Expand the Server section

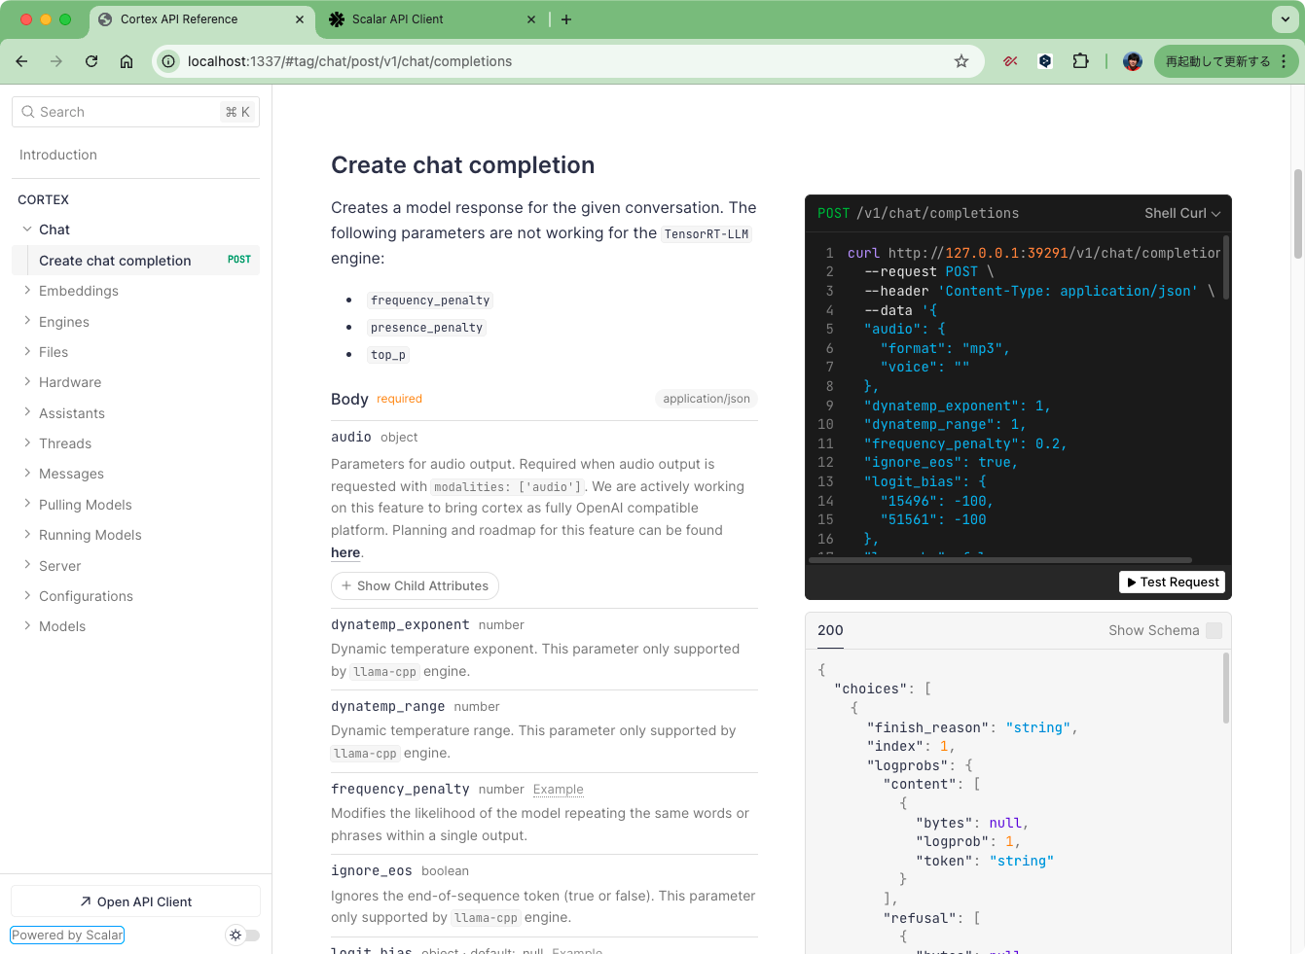coord(60,566)
